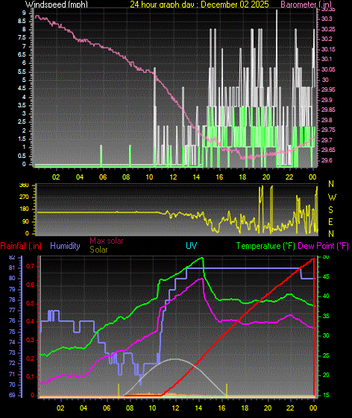Click the "82" humidity axis value

click(x=12, y=257)
